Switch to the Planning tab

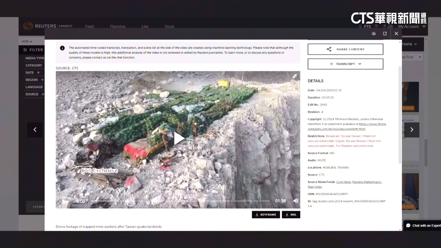[x=117, y=26]
